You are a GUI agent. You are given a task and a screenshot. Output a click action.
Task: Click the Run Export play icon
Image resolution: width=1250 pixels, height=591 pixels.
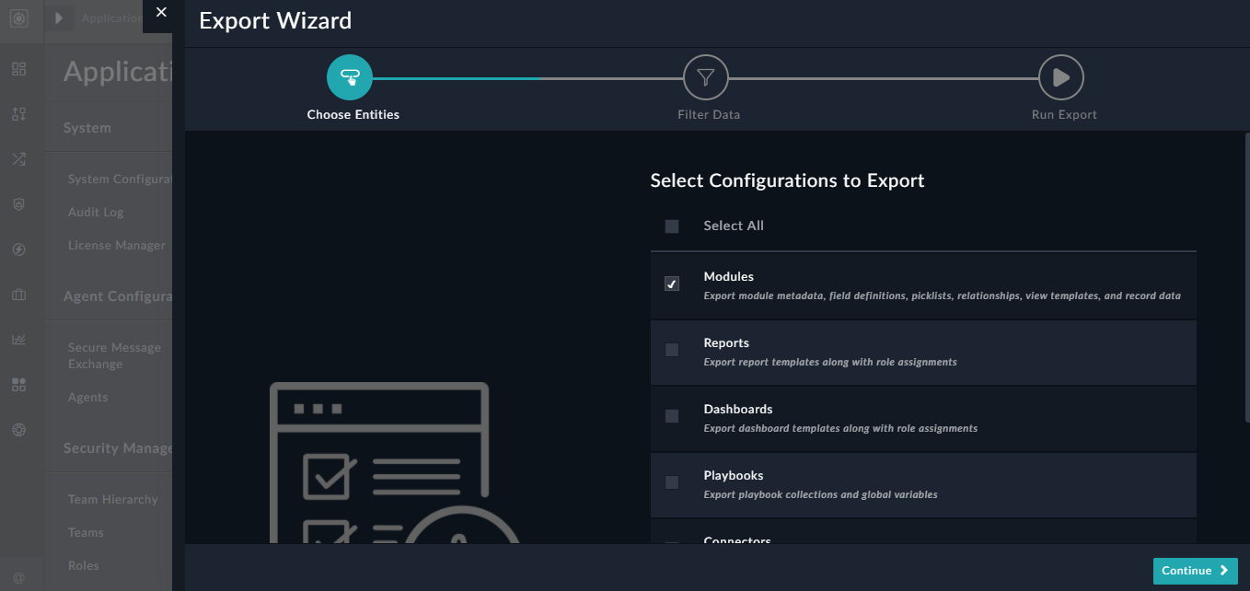[1060, 77]
